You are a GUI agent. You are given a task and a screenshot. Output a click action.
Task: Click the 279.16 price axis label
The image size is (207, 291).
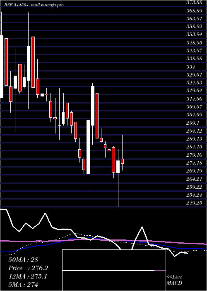click(x=194, y=155)
